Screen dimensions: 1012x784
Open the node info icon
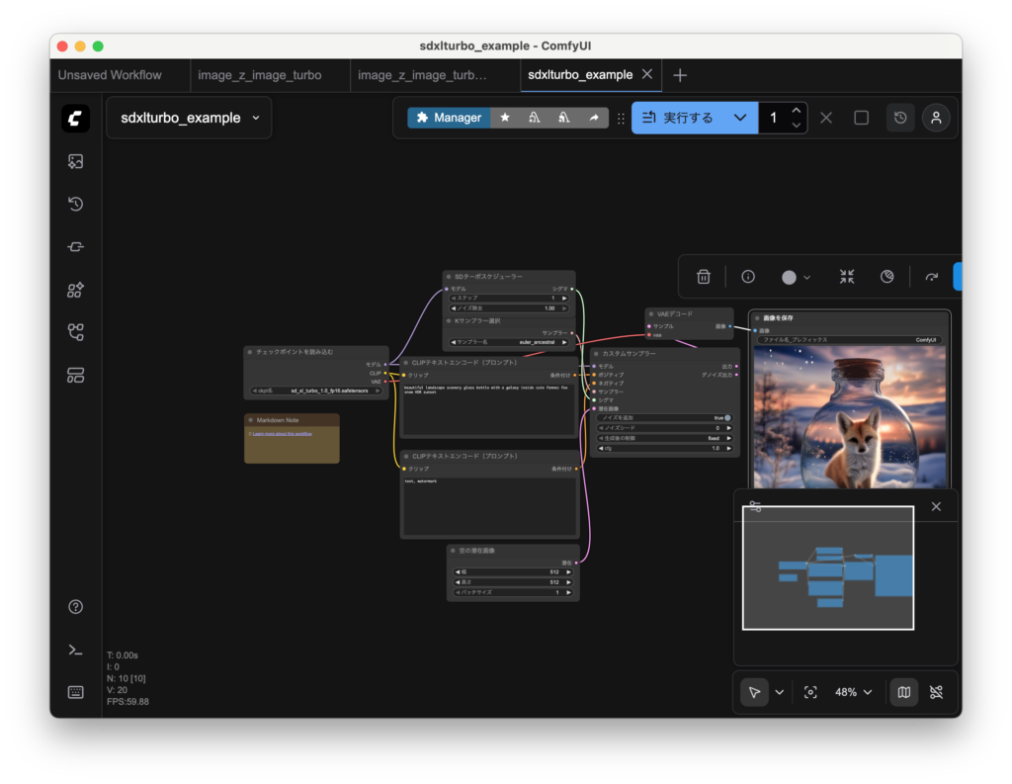tap(748, 277)
